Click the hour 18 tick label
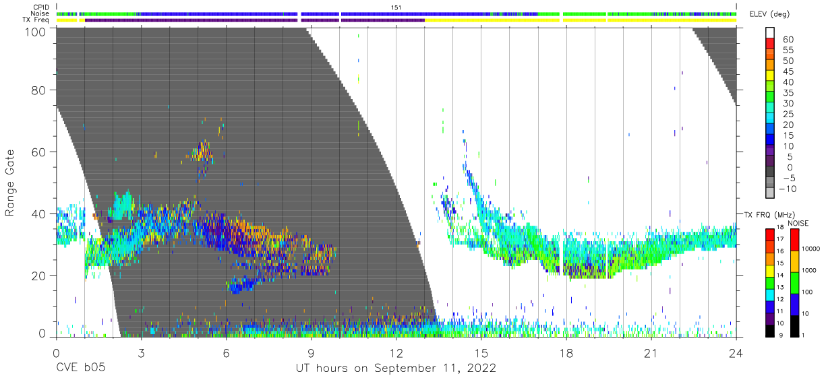Image resolution: width=828 pixels, height=382 pixels. [x=566, y=352]
